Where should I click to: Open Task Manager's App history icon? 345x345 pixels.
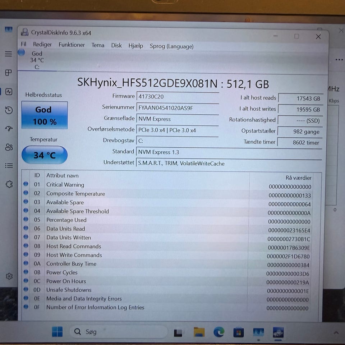click(x=9, y=110)
